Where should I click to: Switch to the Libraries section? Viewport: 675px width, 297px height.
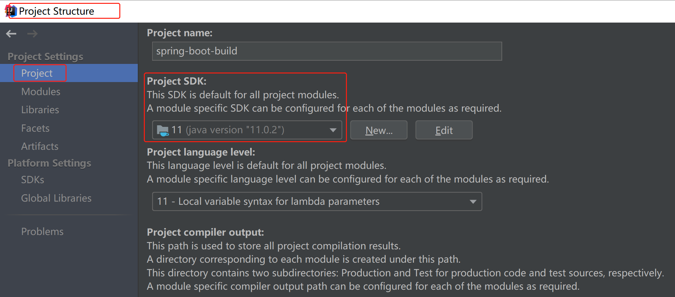pos(40,109)
